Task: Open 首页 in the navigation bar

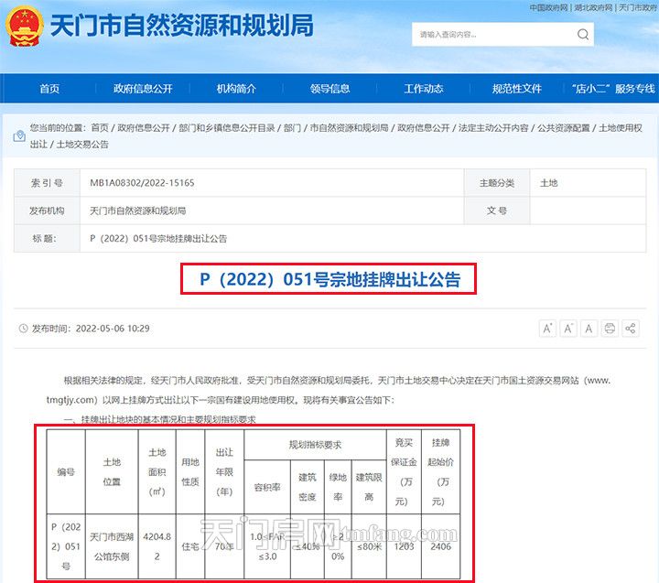Action: click(x=49, y=89)
